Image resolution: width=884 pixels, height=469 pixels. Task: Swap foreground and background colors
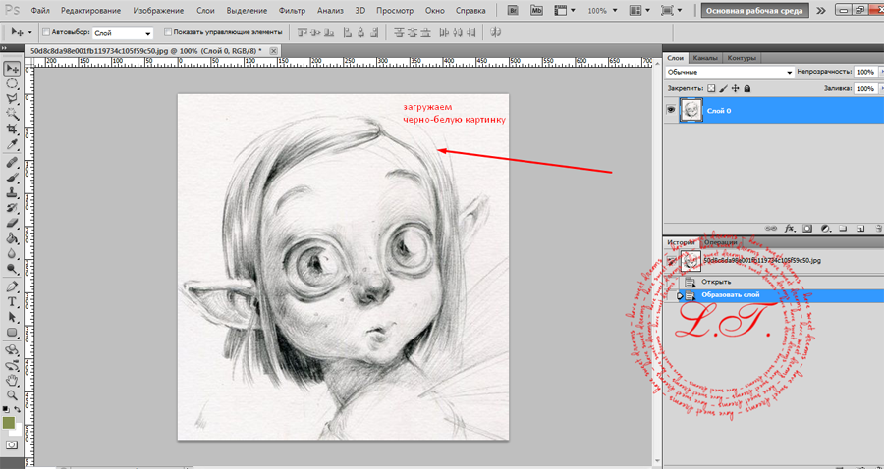[x=18, y=409]
